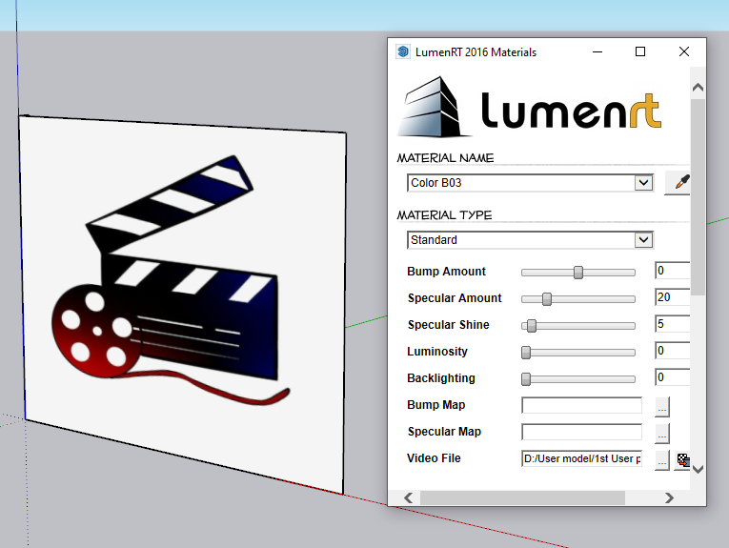The width and height of the screenshot is (729, 548).
Task: Click the Luminosity slider handle
Action: pos(526,353)
